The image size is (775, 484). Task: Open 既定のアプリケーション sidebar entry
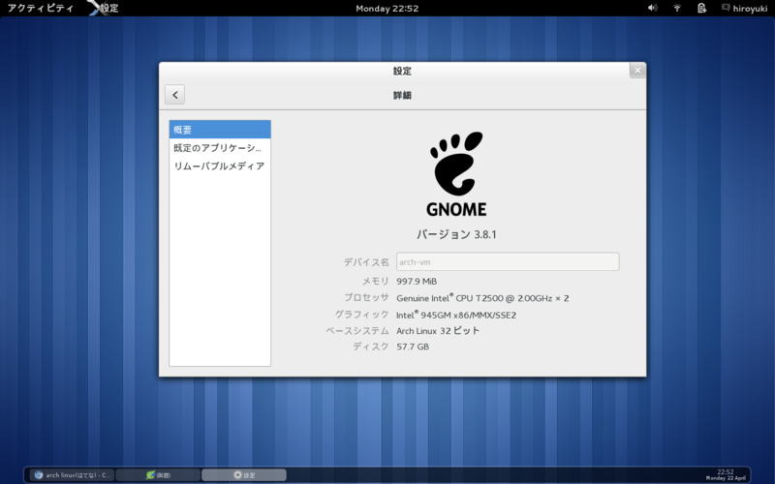coord(220,148)
